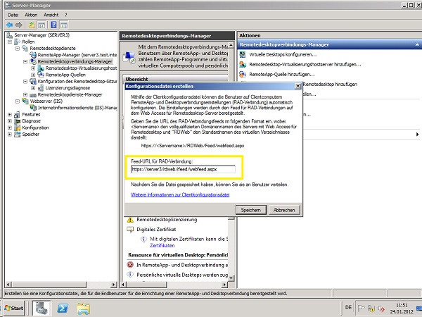Screen dimensions: 422x317
Task: Click the Forward arrow toolbar icon
Action: tap(19, 25)
